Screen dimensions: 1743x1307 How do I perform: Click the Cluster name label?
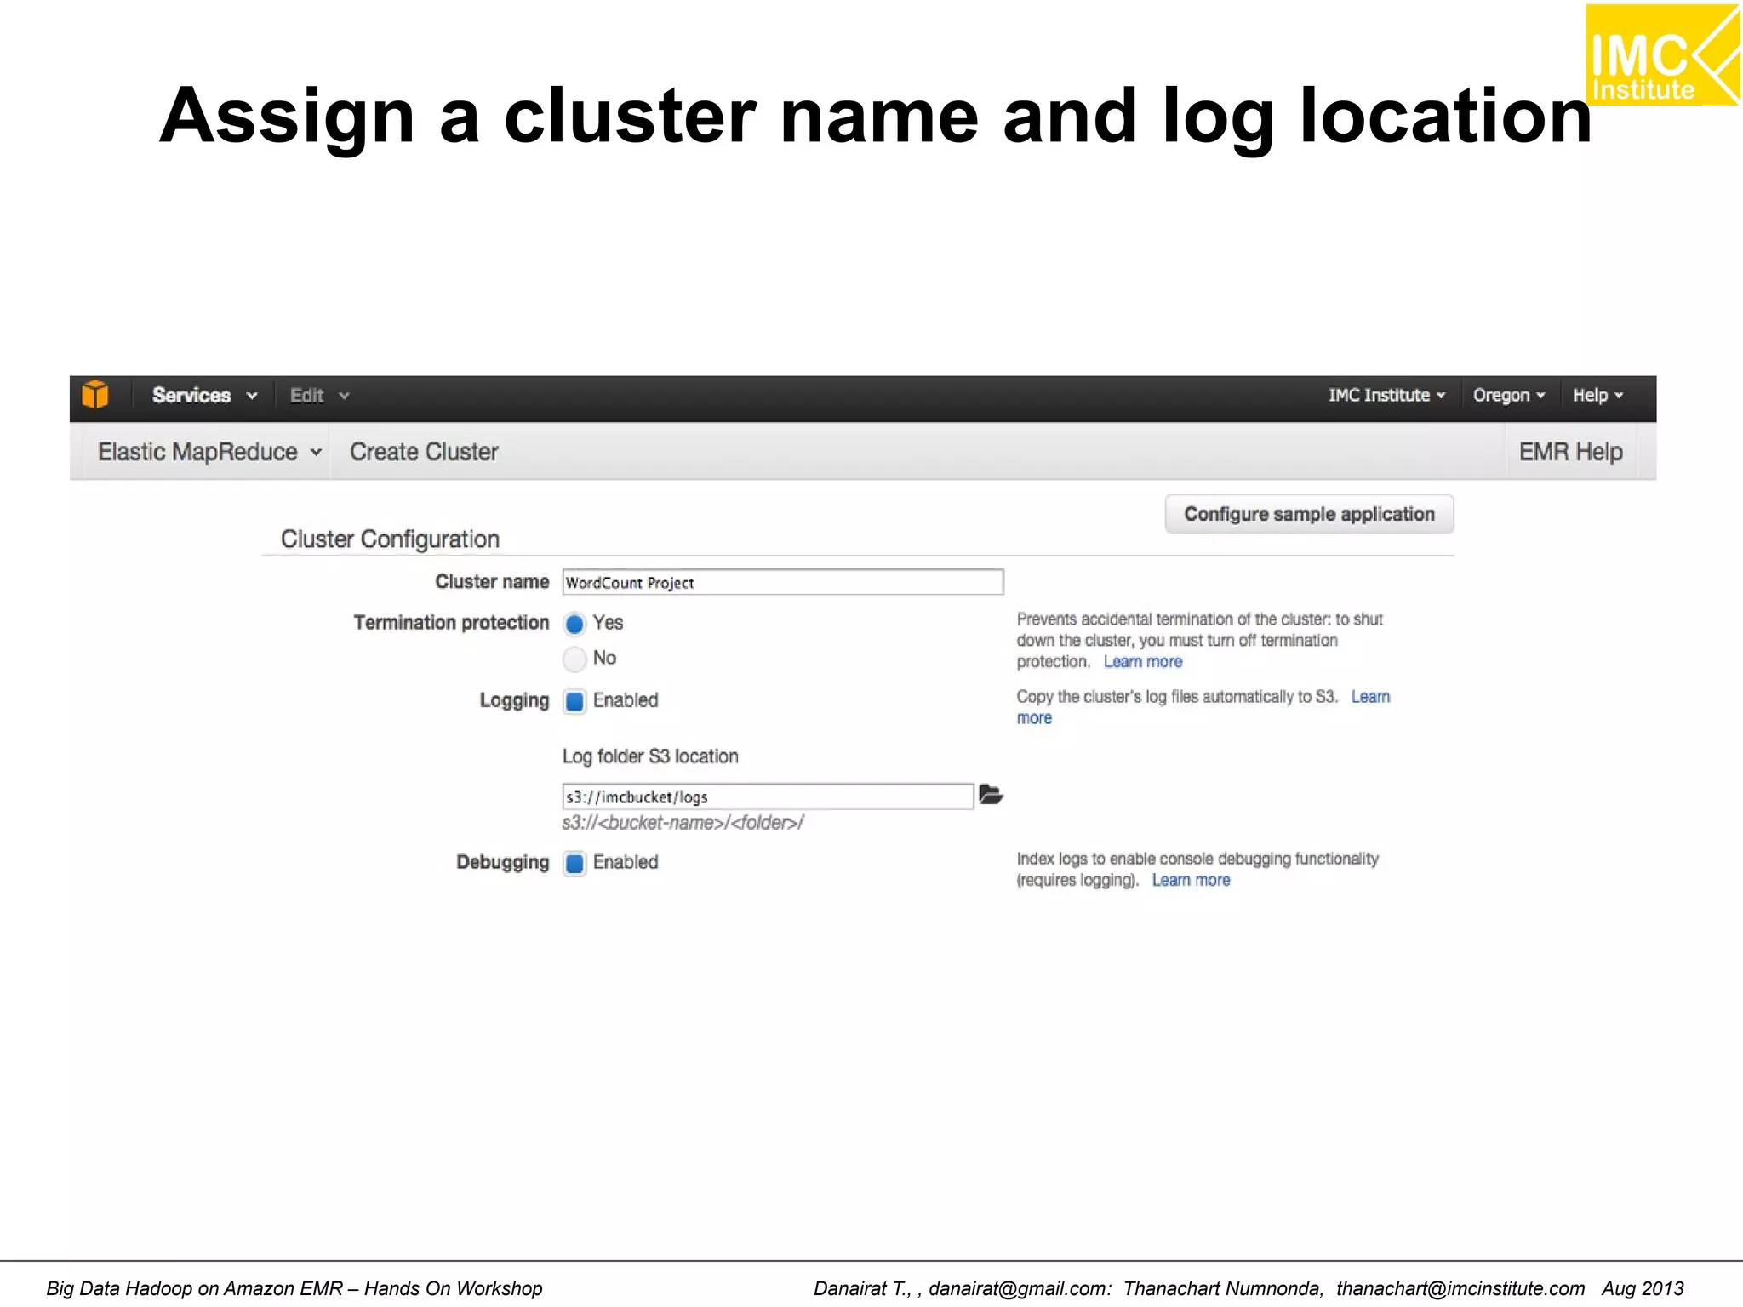(x=492, y=582)
